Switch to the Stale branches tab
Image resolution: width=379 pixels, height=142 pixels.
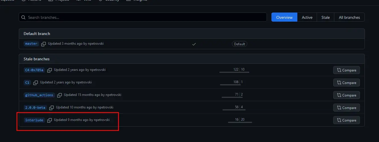pos(326,17)
